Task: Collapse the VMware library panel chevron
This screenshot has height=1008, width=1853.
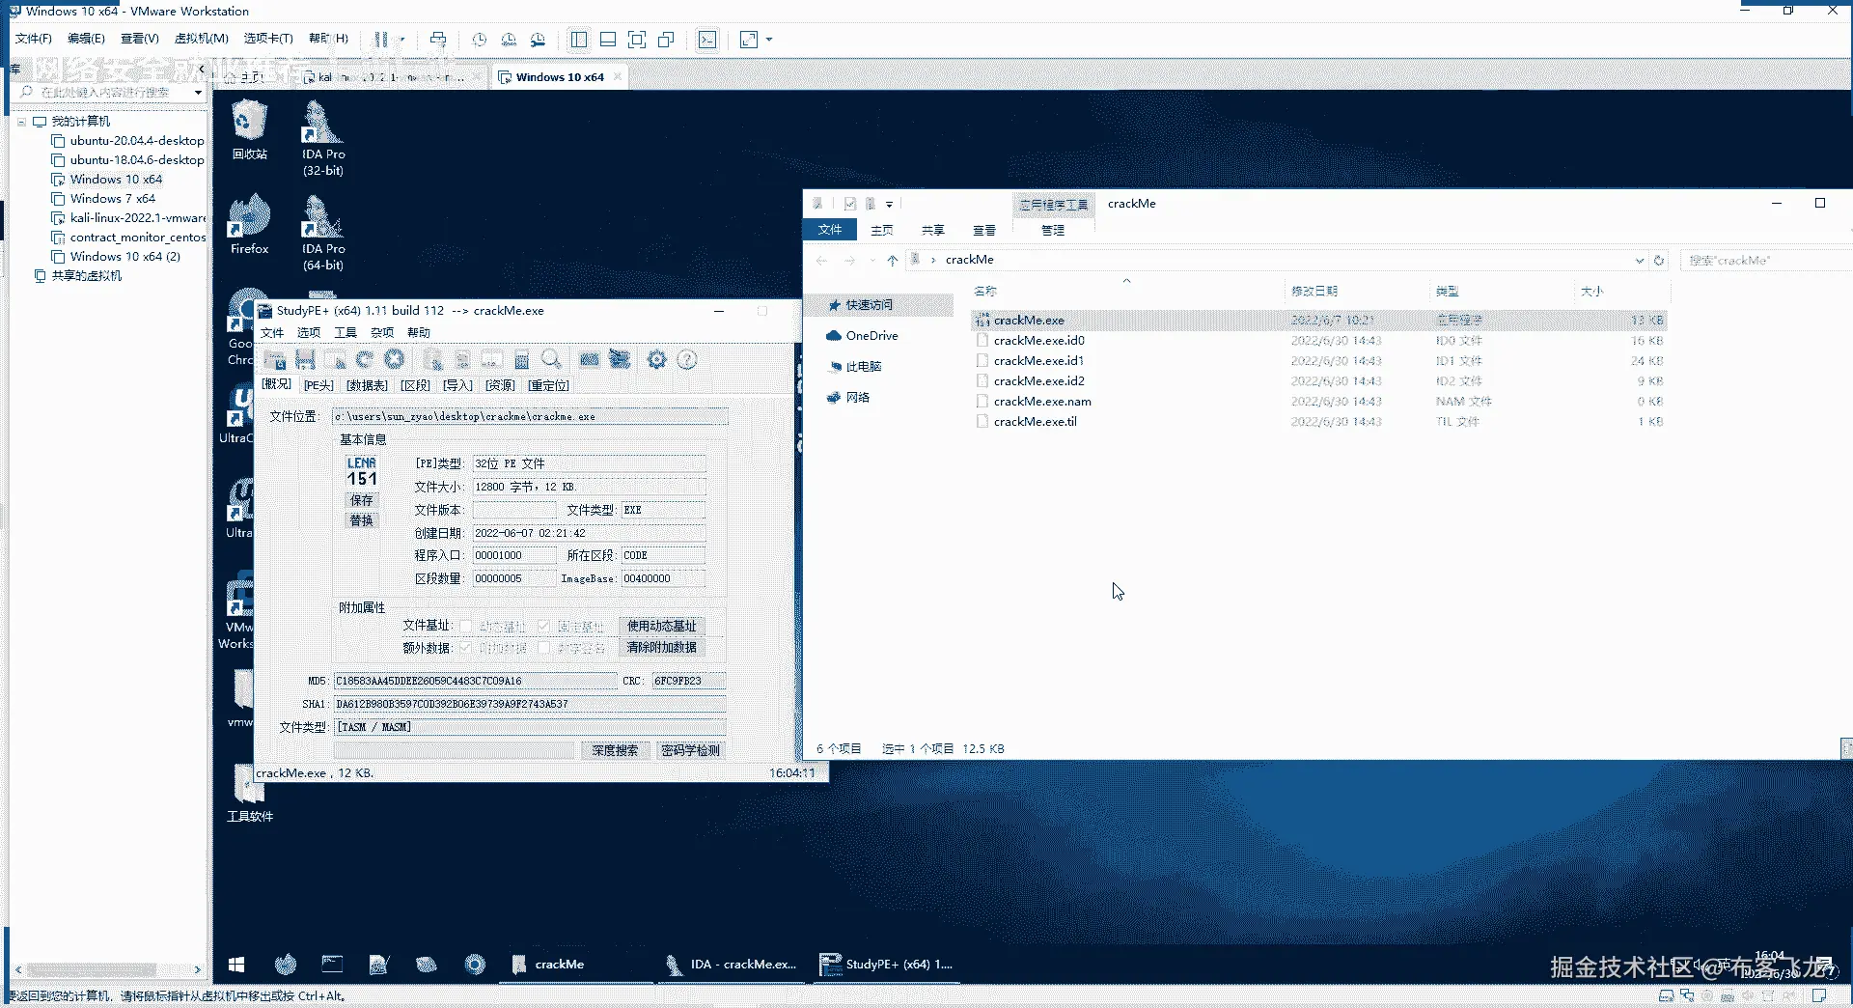Action: pyautogui.click(x=201, y=70)
